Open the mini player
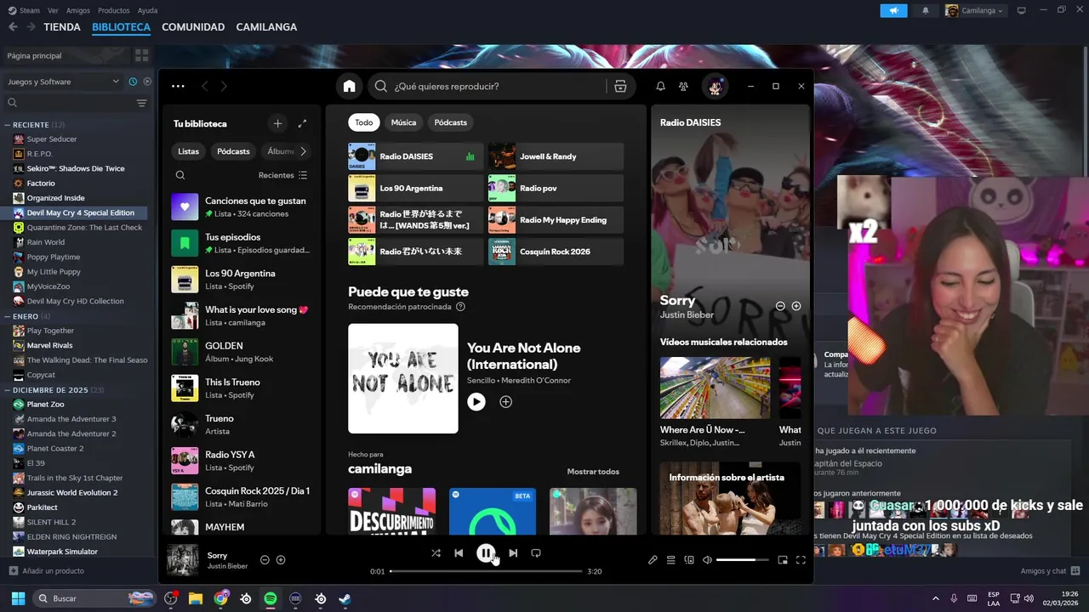 click(x=783, y=560)
